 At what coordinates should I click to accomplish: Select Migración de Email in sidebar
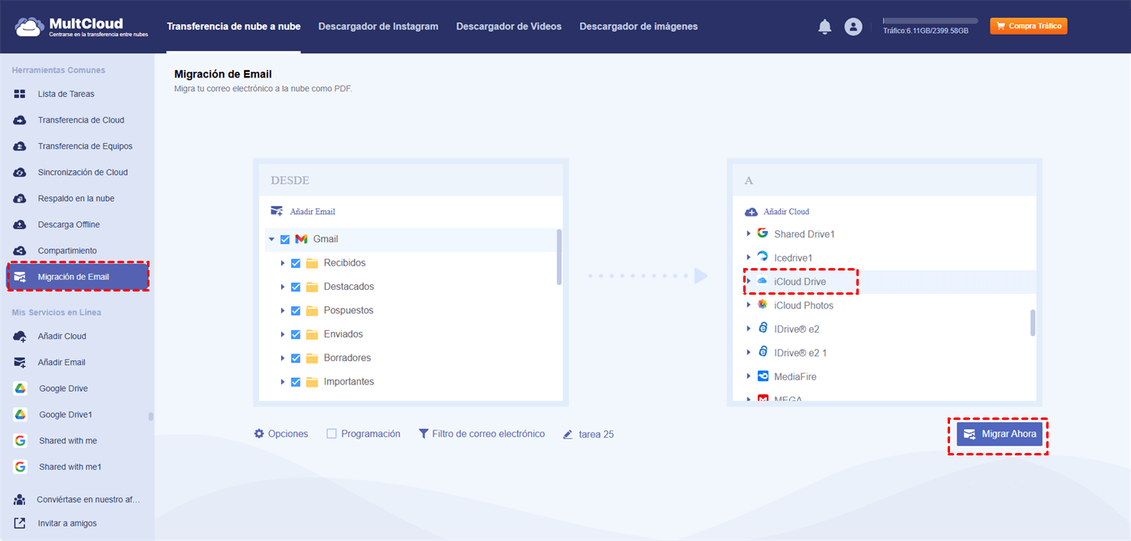(78, 277)
